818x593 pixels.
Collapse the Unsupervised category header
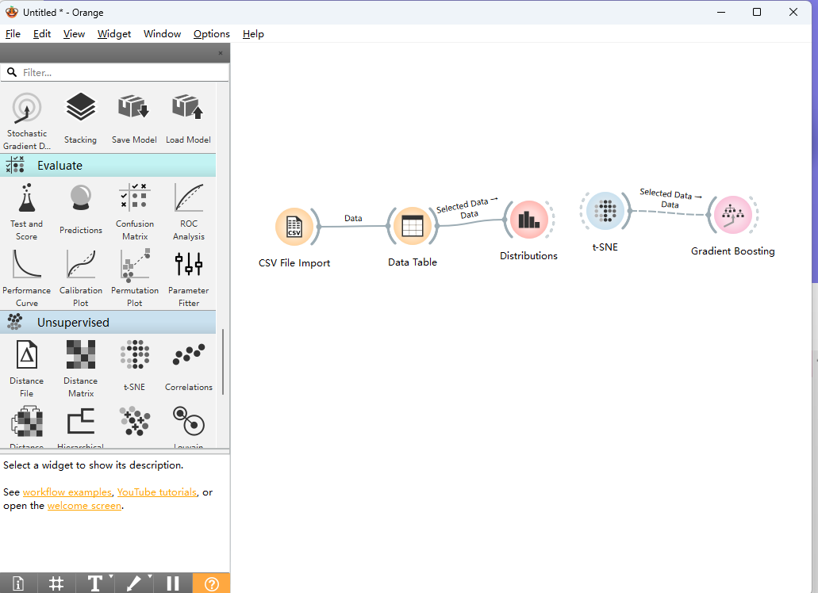click(108, 323)
